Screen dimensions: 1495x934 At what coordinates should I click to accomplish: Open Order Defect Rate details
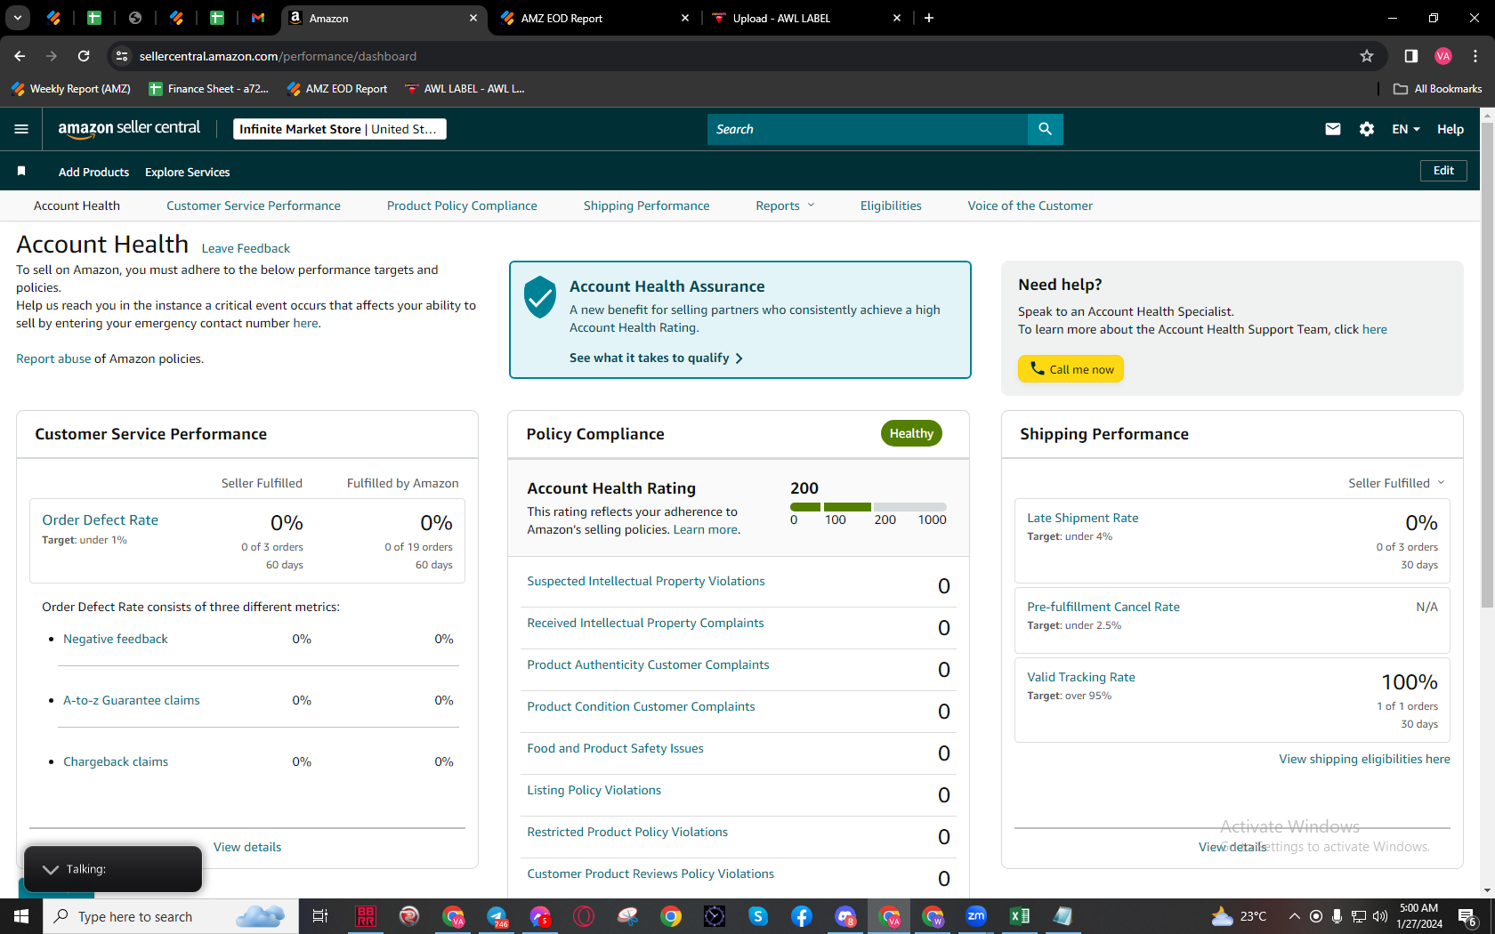(100, 519)
